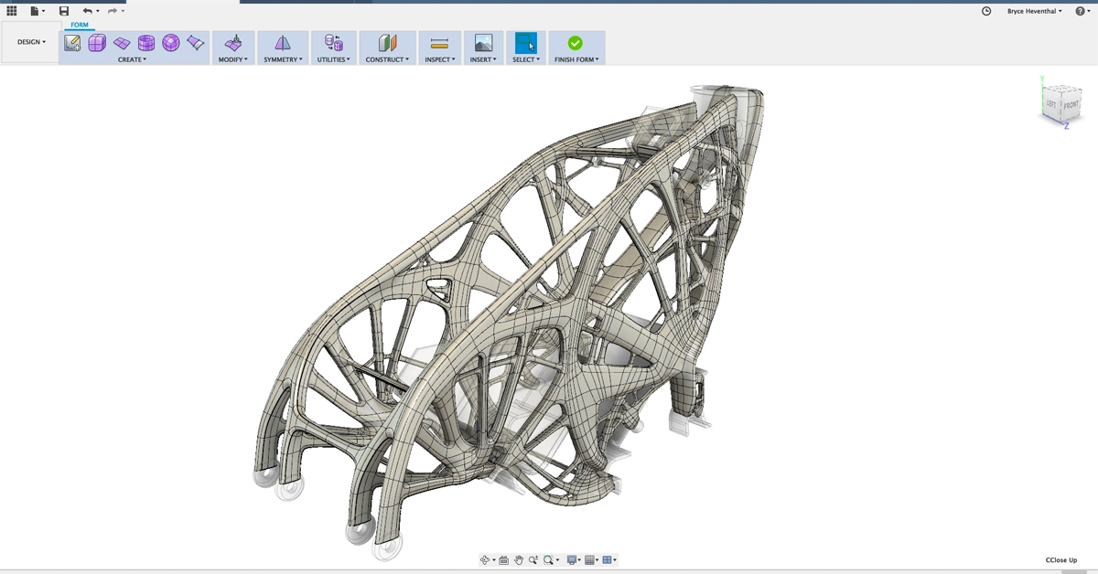This screenshot has width=1098, height=574.
Task: Create a Box form primitive
Action: pyautogui.click(x=97, y=43)
